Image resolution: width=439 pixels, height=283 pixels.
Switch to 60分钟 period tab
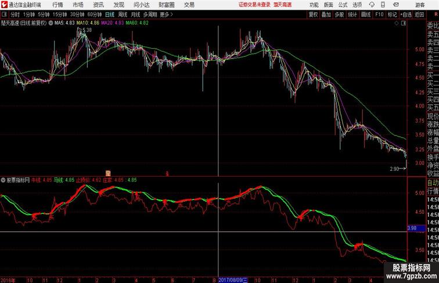95,15
